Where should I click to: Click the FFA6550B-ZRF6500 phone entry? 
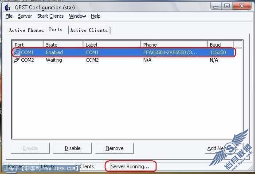tap(170, 52)
